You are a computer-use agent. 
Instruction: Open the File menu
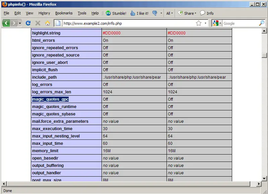[6, 13]
